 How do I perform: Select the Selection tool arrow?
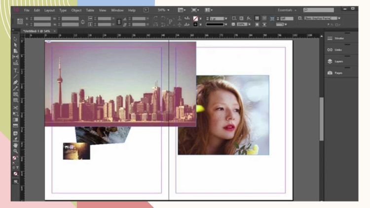pos(15,39)
